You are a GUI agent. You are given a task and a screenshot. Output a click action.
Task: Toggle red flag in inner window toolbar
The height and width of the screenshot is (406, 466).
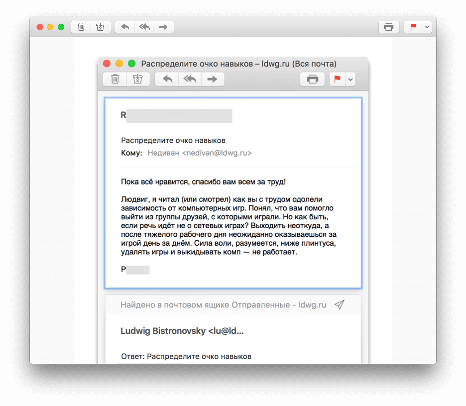(x=337, y=79)
